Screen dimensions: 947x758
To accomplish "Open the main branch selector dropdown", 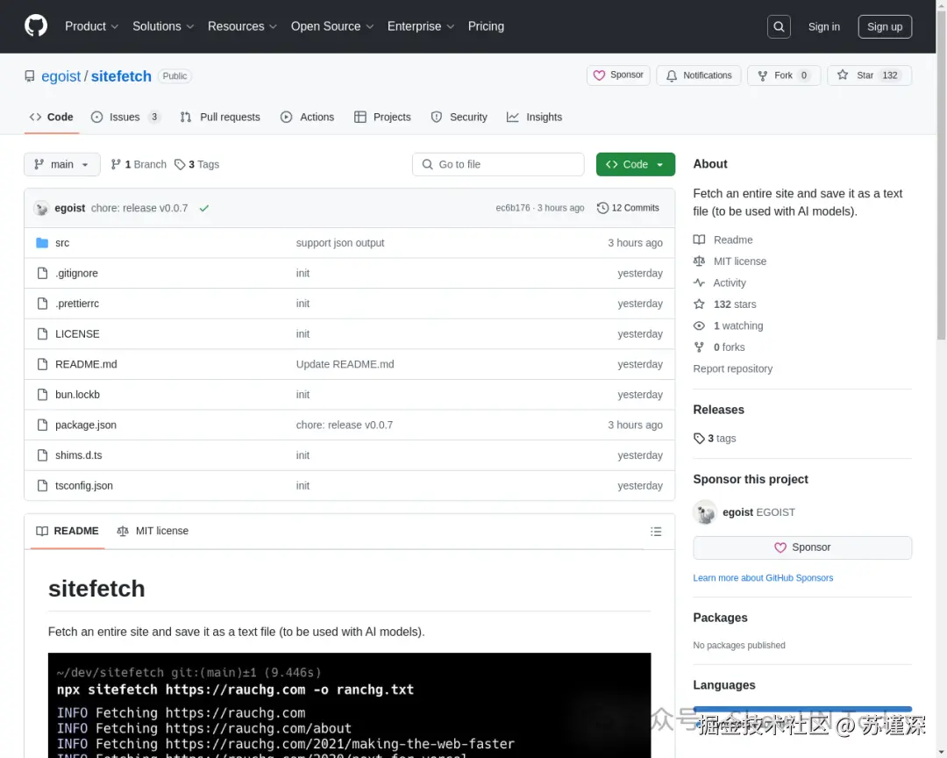I will click(x=61, y=164).
